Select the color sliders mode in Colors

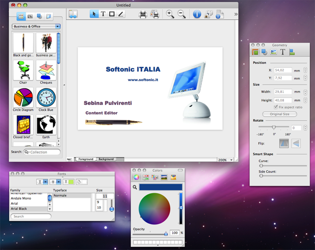point(146,177)
